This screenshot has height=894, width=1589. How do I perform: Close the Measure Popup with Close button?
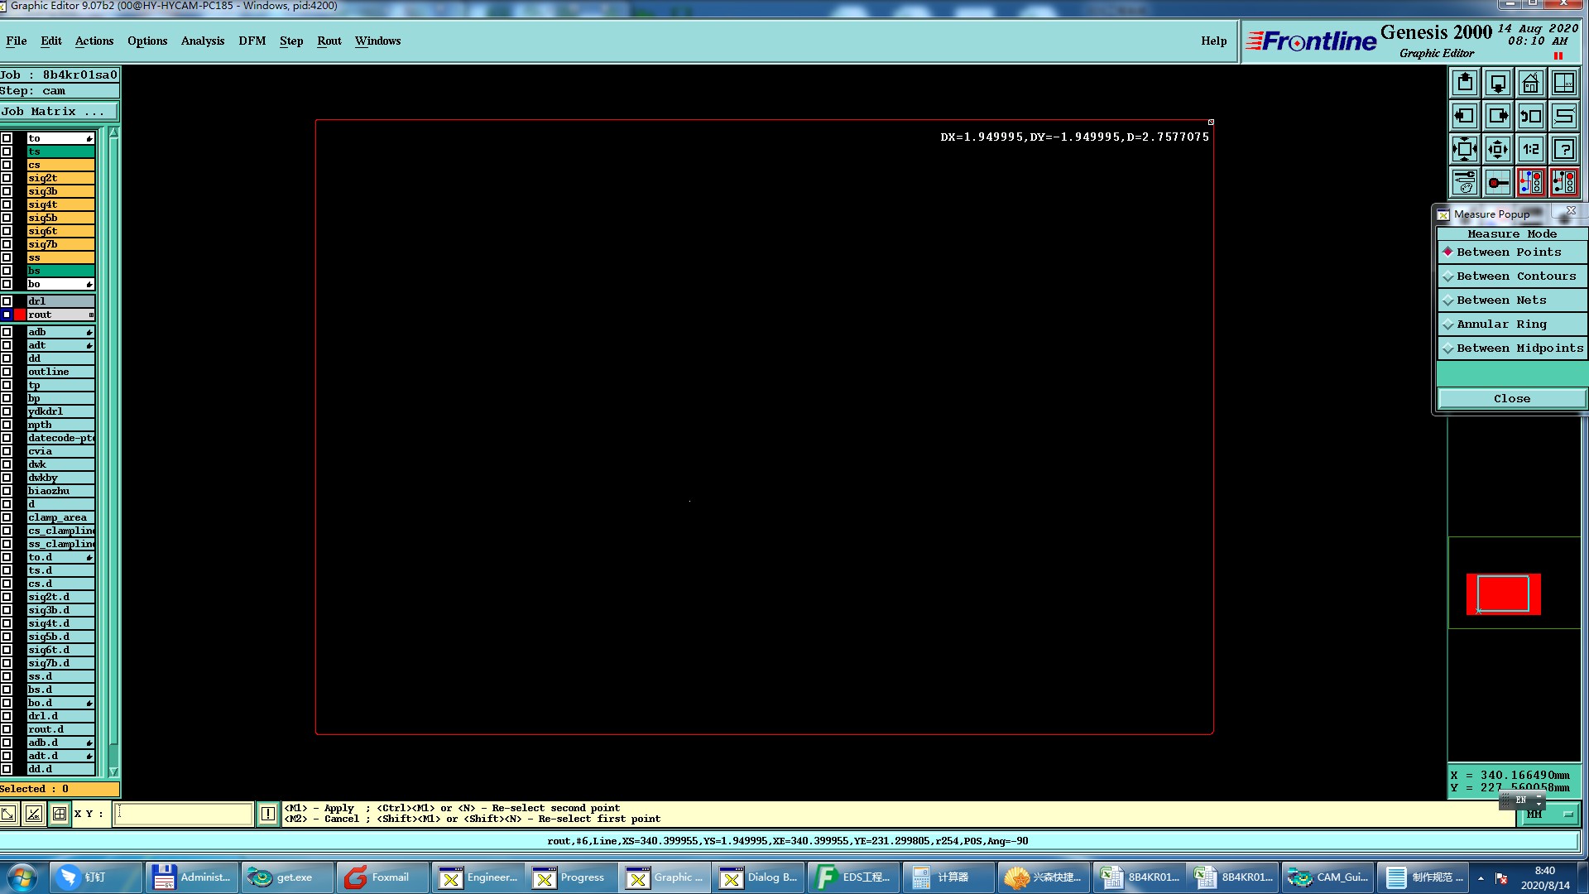1511,399
